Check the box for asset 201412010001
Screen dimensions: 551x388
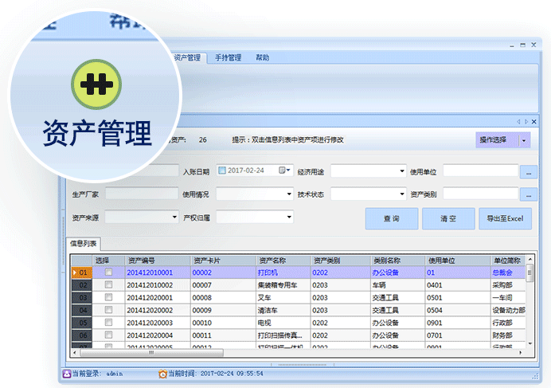(x=108, y=272)
